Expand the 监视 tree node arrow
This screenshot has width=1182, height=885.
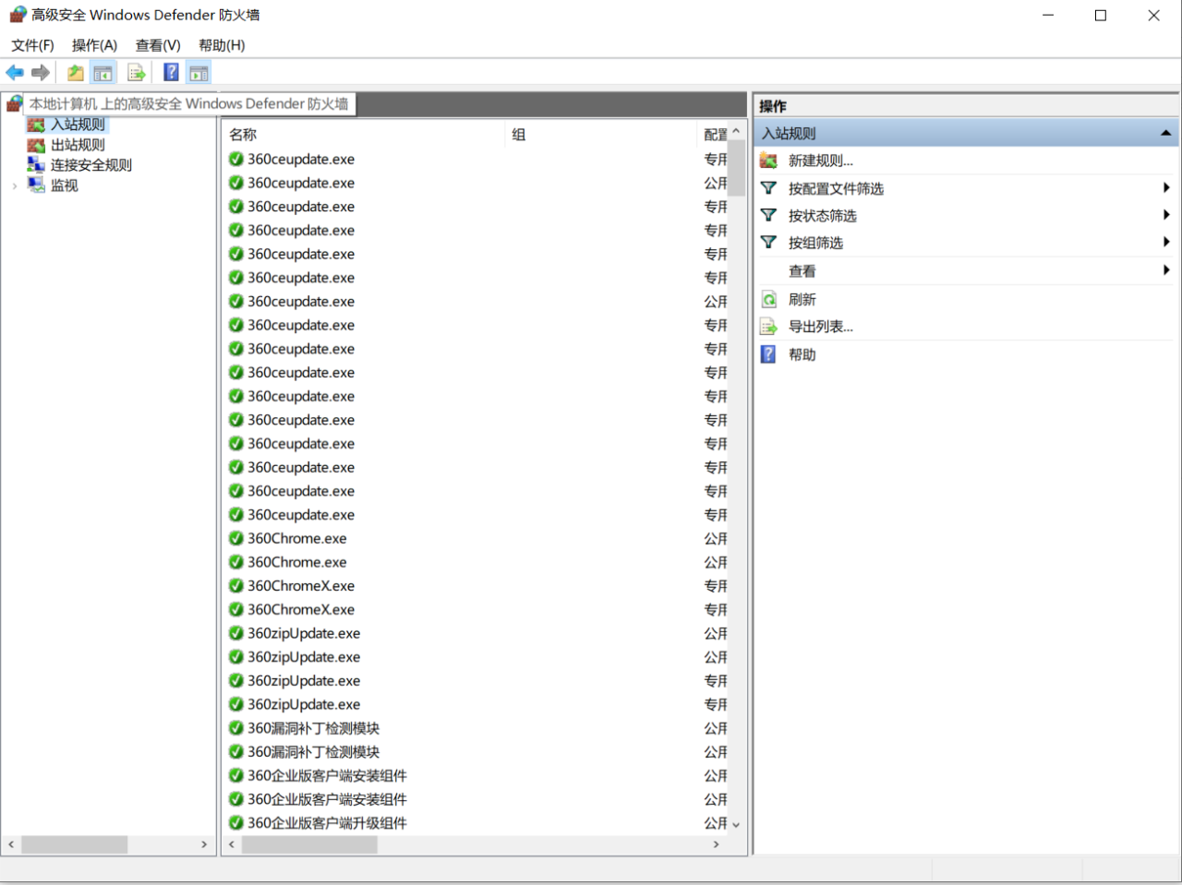click(x=15, y=186)
